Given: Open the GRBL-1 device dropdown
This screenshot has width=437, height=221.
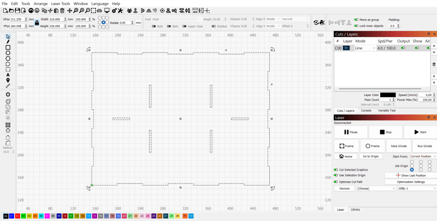Looking at the screenshot, I should pos(417,188).
